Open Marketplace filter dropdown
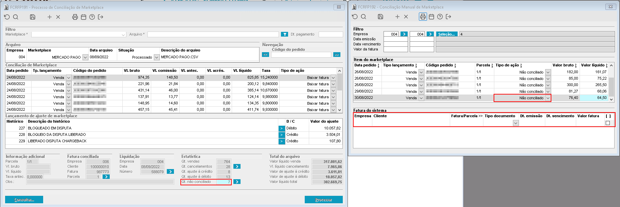620x207 pixels. (123, 35)
